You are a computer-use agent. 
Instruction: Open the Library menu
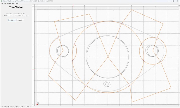[x=9, y=3]
